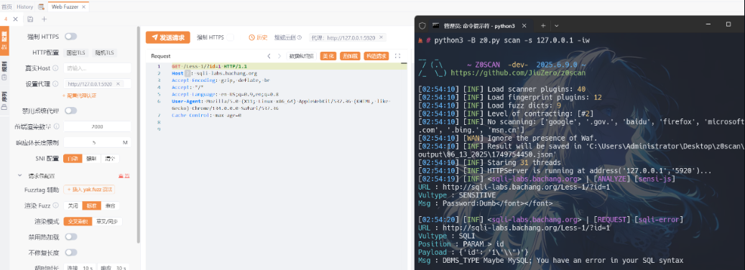Switch to the History tab
The width and height of the screenshot is (745, 270).
click(x=24, y=6)
